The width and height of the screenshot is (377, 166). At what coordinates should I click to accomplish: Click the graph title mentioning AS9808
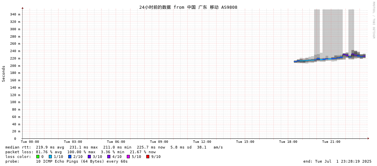pyautogui.click(x=188, y=7)
